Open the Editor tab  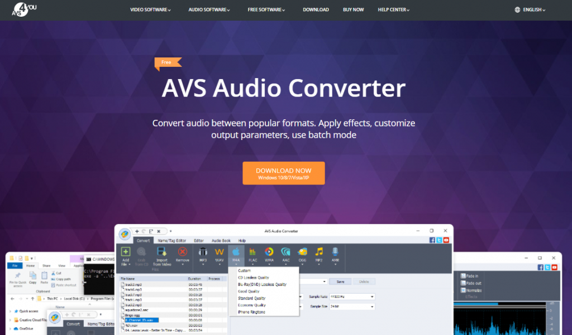(199, 241)
